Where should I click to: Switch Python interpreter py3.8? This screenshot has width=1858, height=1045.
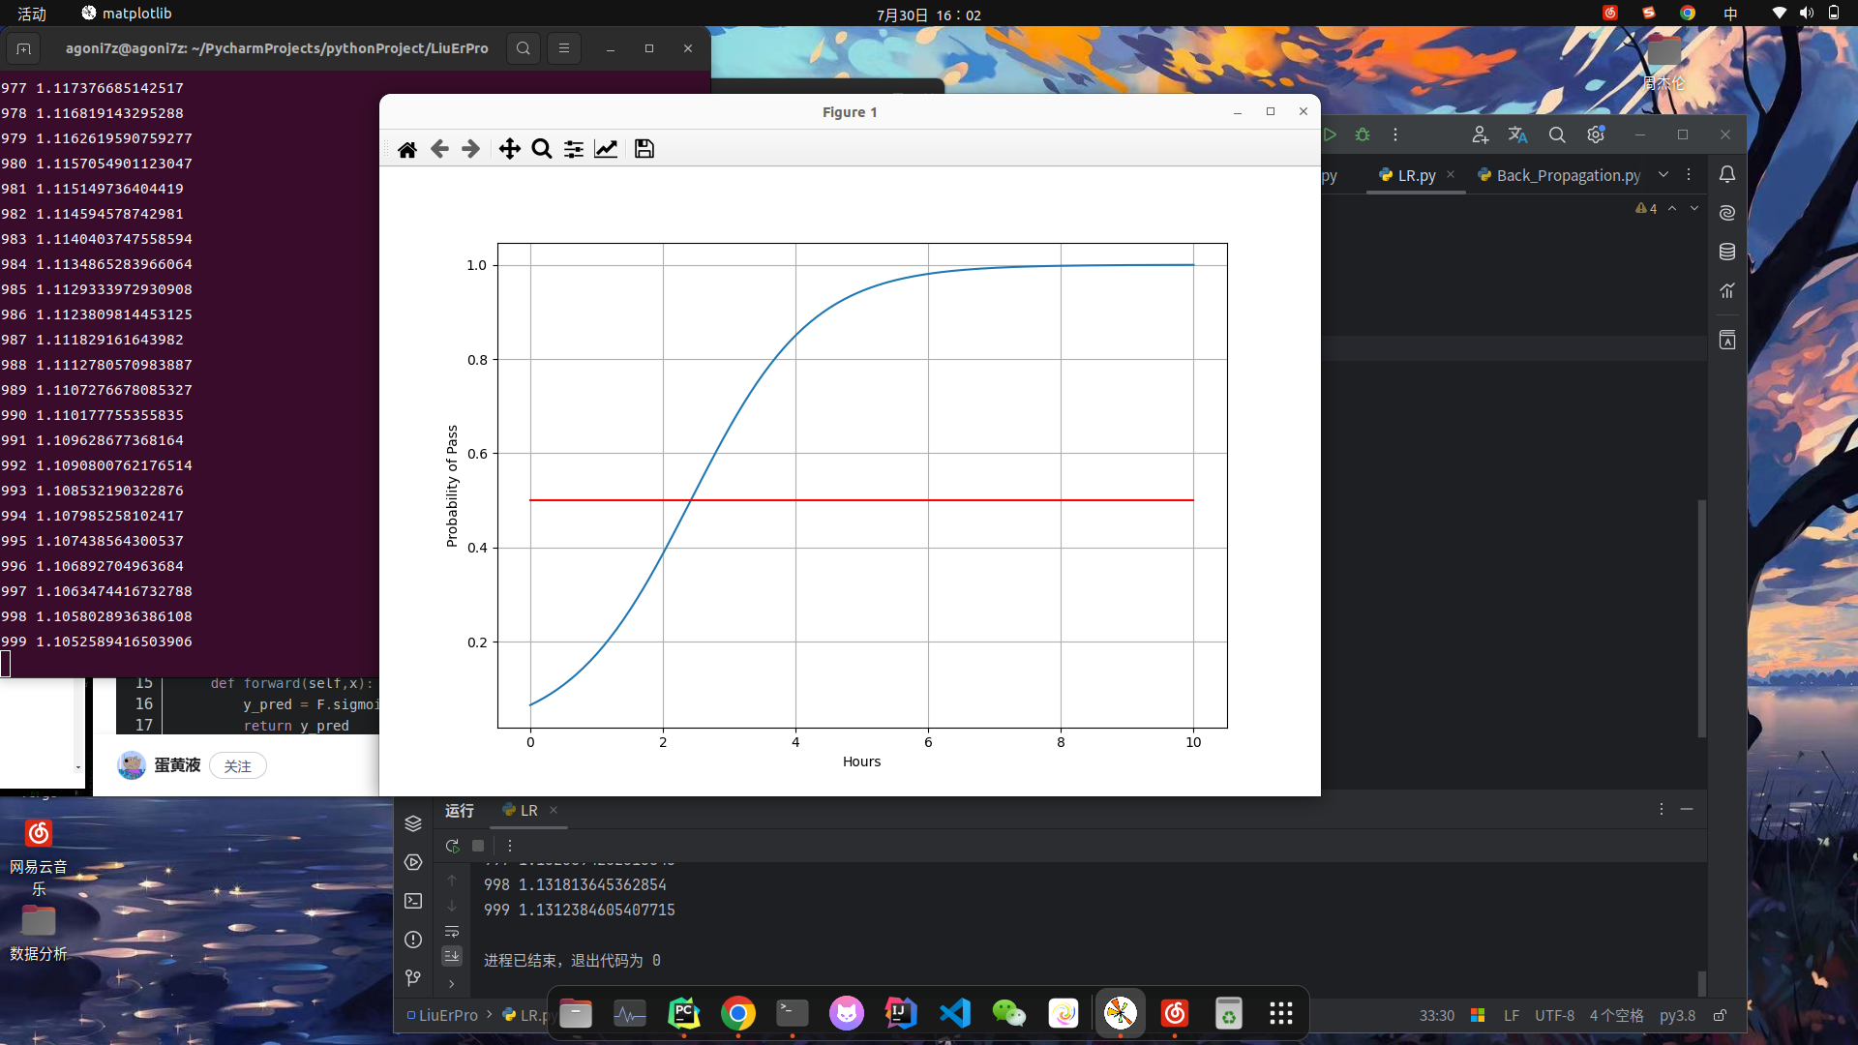coord(1678,1015)
